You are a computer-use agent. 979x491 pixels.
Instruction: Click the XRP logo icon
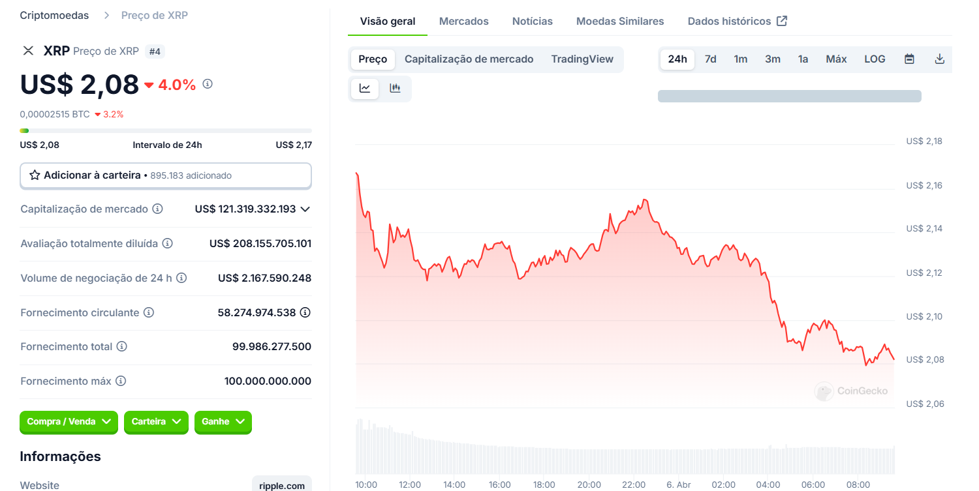pyautogui.click(x=28, y=51)
